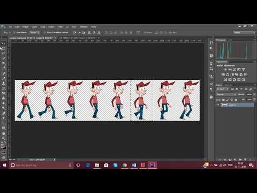The image size is (257, 193).
Task: Open the Histogram panel menu
Action: tap(254, 40)
